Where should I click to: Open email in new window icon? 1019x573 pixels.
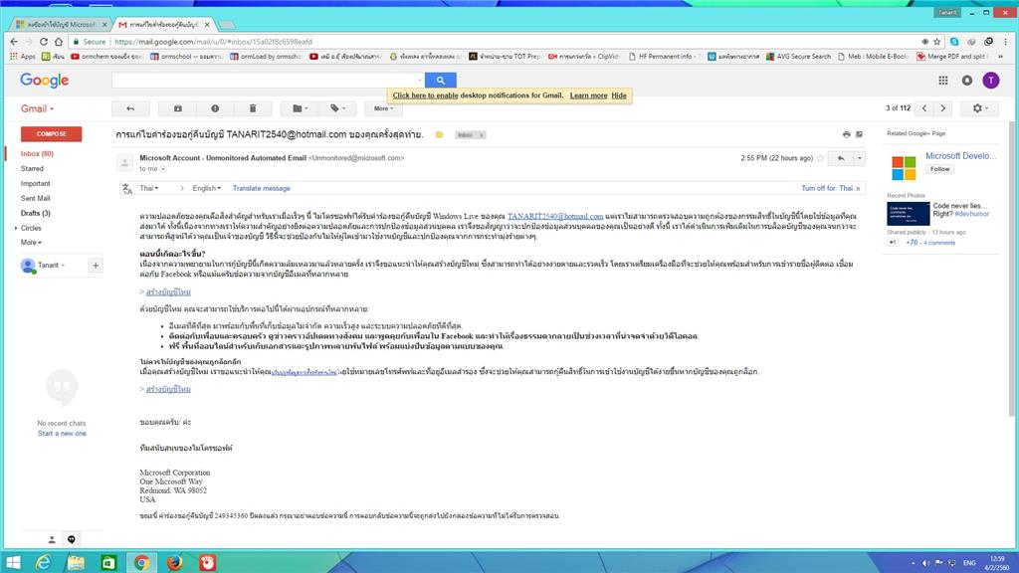pyautogui.click(x=859, y=134)
